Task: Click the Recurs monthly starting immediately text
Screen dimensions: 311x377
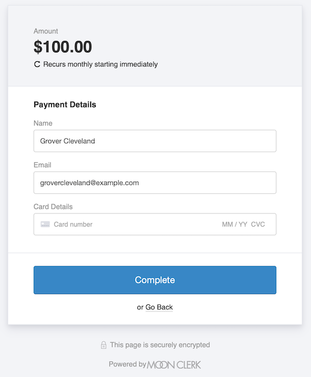Action: point(101,64)
